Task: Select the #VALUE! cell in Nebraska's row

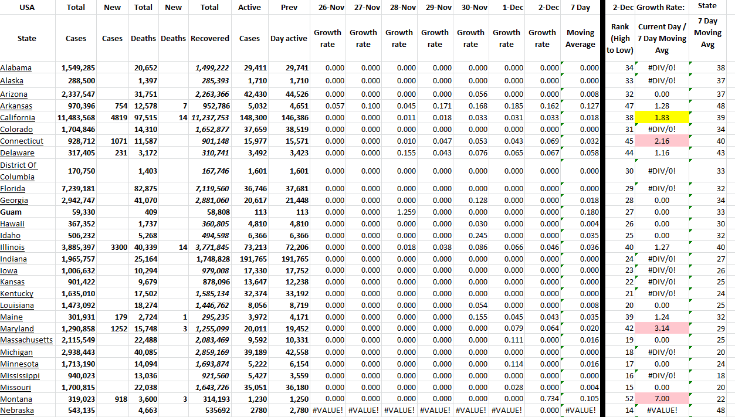Action: (x=328, y=410)
